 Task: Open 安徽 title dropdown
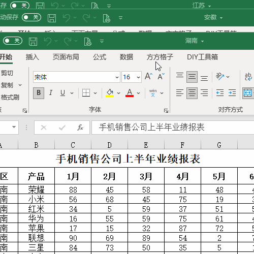tap(221, 18)
